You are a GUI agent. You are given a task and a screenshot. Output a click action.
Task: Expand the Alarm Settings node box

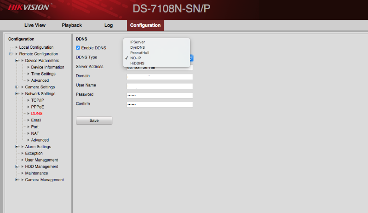click(17, 147)
